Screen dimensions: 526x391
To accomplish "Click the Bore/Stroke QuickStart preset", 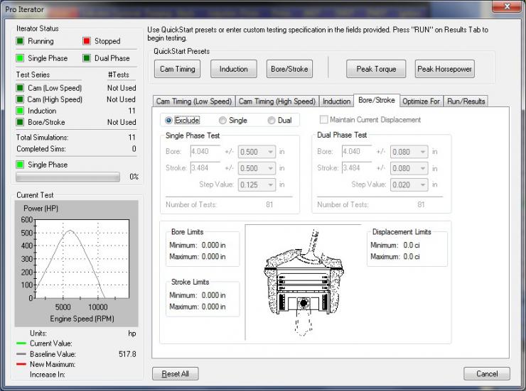I will click(289, 69).
